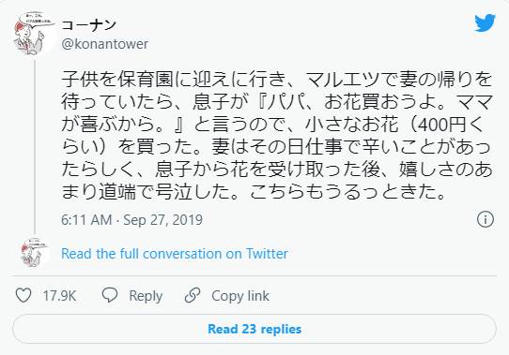Open the コーナン profile avatar at top
509x355 pixels.
tap(35, 34)
